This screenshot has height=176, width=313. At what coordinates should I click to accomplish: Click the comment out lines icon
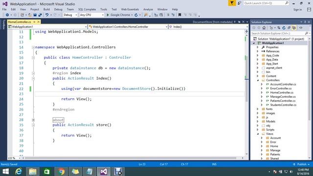(168, 15)
